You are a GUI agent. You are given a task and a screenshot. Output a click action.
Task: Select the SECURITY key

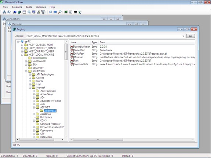[38, 68]
